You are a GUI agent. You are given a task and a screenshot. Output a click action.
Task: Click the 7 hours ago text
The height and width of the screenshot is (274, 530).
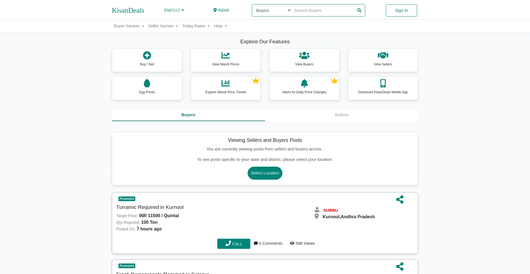149,229
